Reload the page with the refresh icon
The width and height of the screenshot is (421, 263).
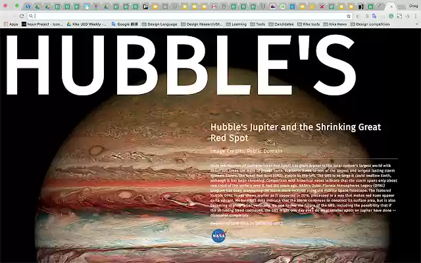[x=22, y=16]
